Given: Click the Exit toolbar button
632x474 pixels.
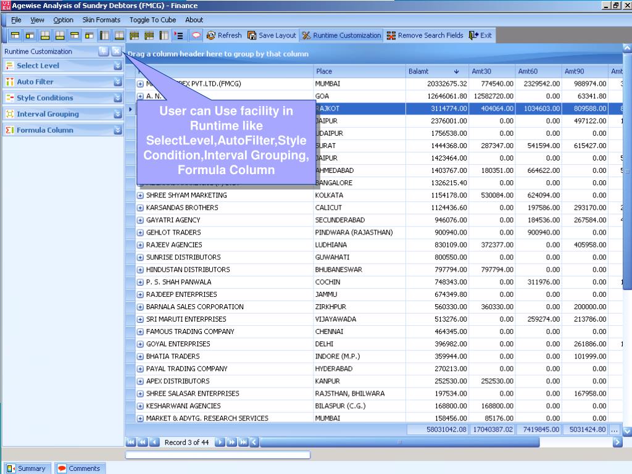Looking at the screenshot, I should (x=480, y=35).
